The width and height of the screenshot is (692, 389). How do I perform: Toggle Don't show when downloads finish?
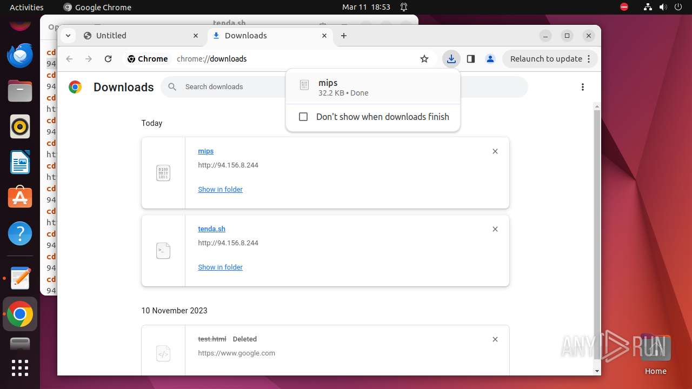point(303,117)
